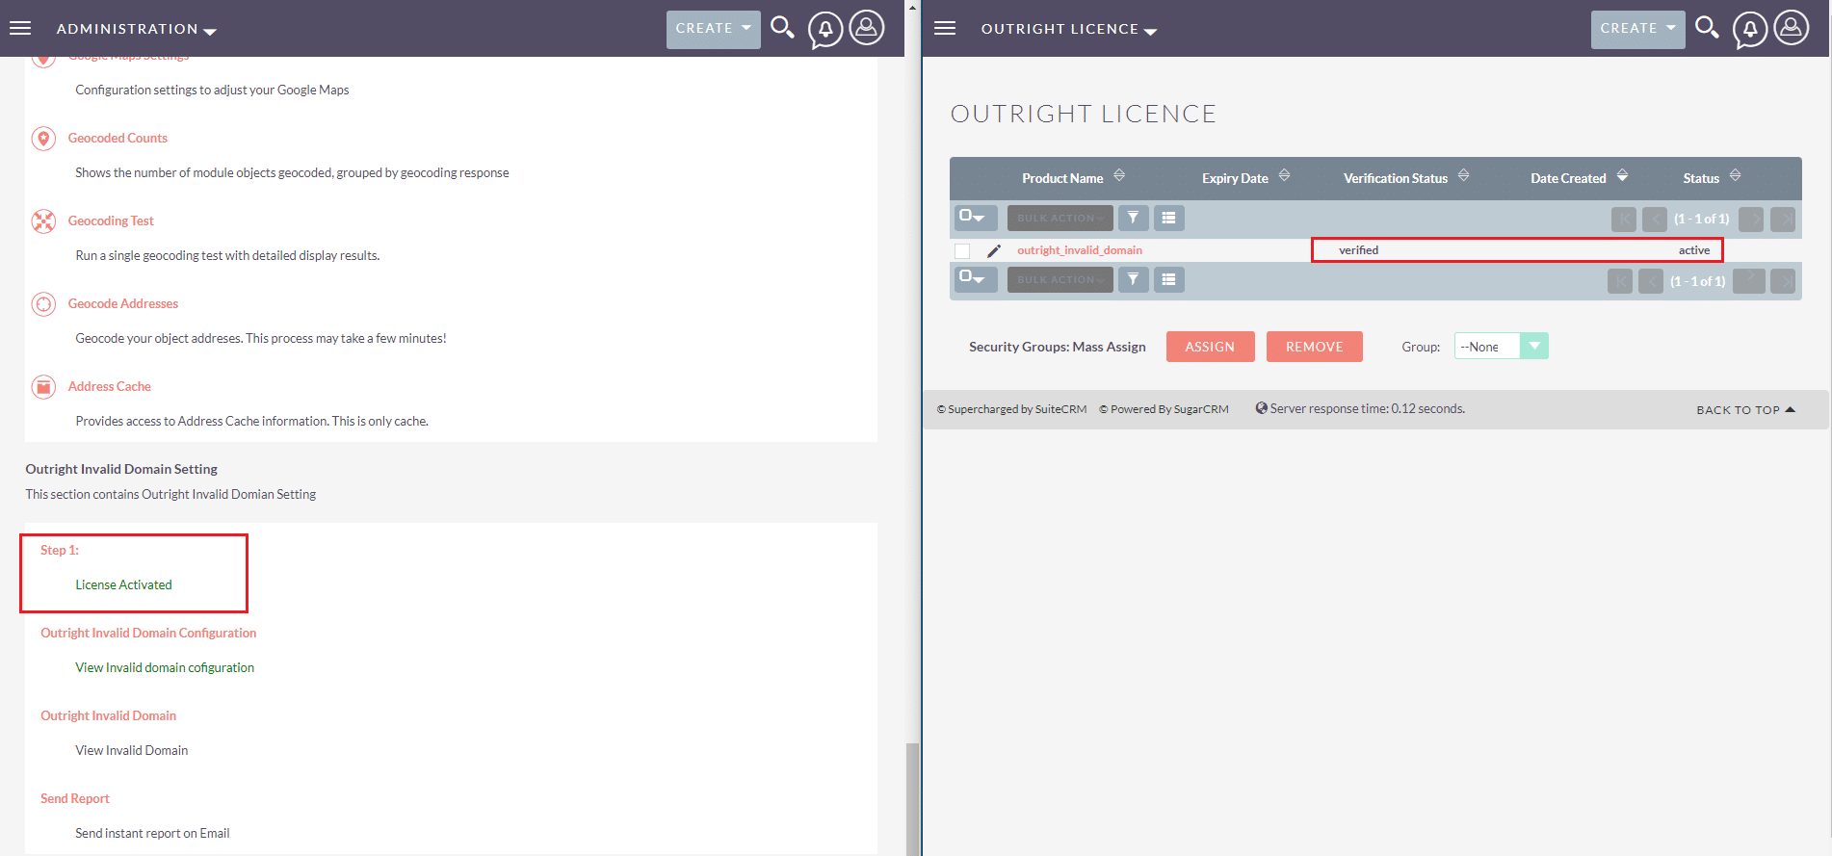Screen dimensions: 1832x856
Task: Open notifications bell in Outright Licence window
Action: pos(1750,29)
